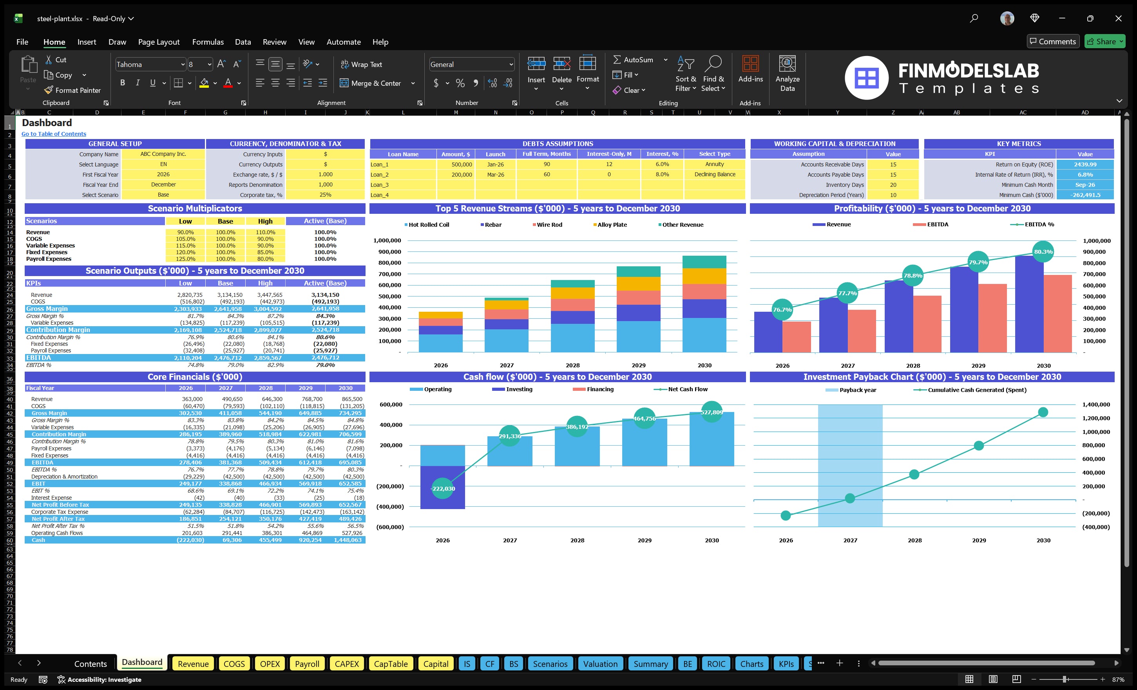
Task: Click Find & Select
Action: click(713, 74)
